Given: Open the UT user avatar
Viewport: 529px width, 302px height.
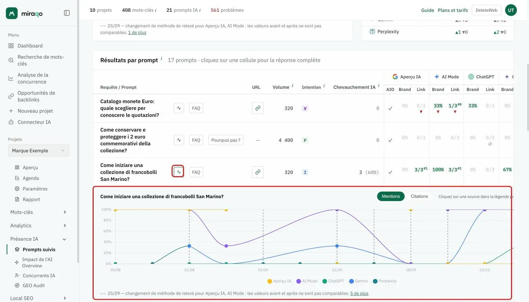Looking at the screenshot, I should [x=511, y=10].
